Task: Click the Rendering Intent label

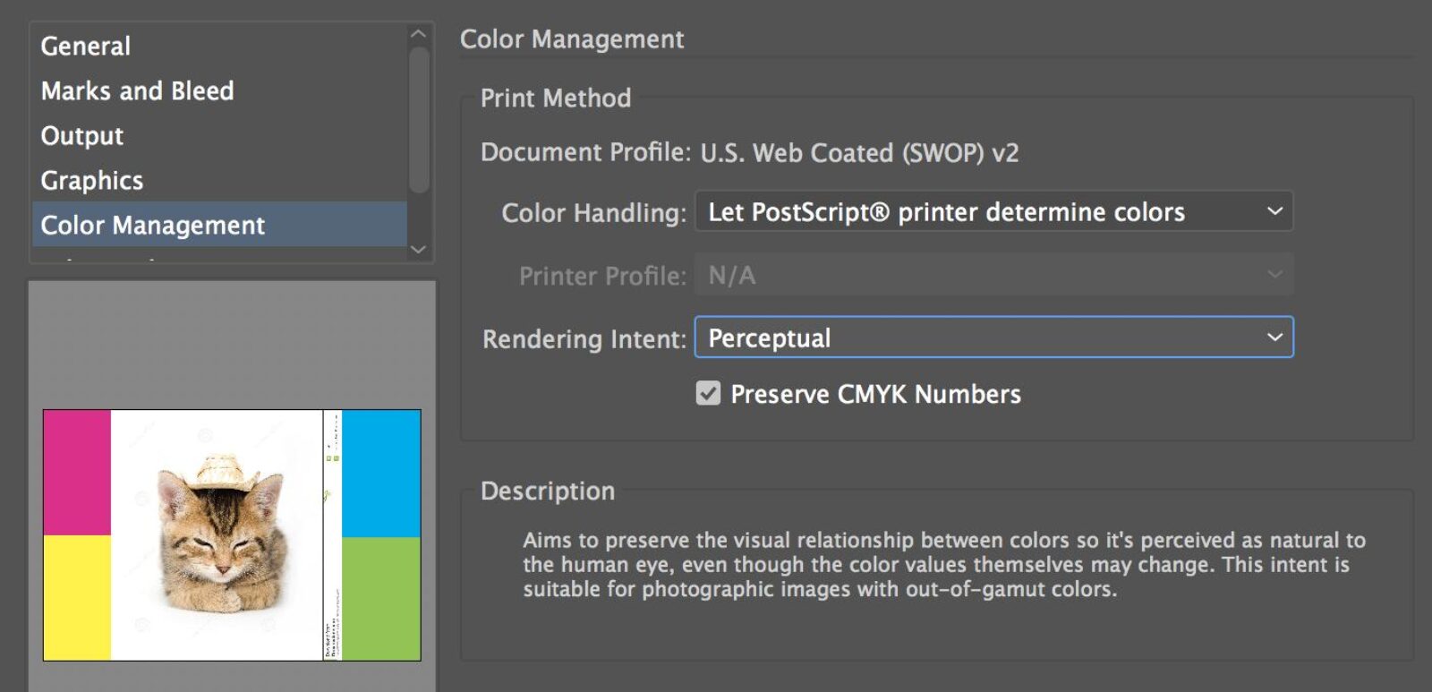Action: [584, 338]
